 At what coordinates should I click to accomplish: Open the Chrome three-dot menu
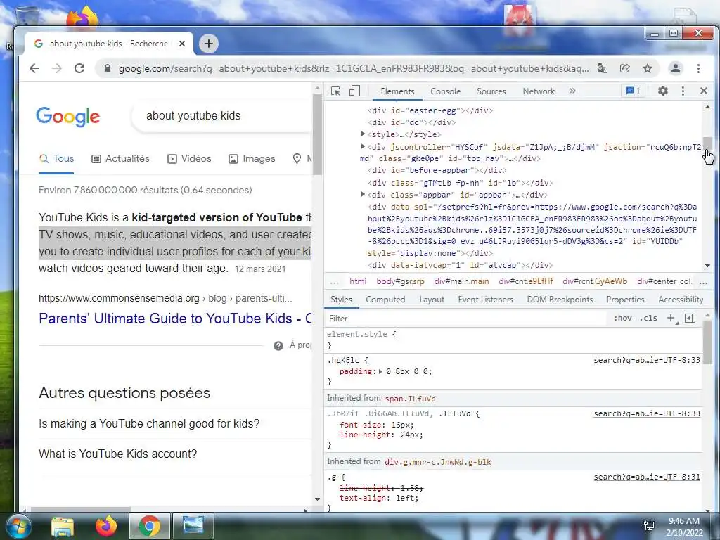point(698,68)
